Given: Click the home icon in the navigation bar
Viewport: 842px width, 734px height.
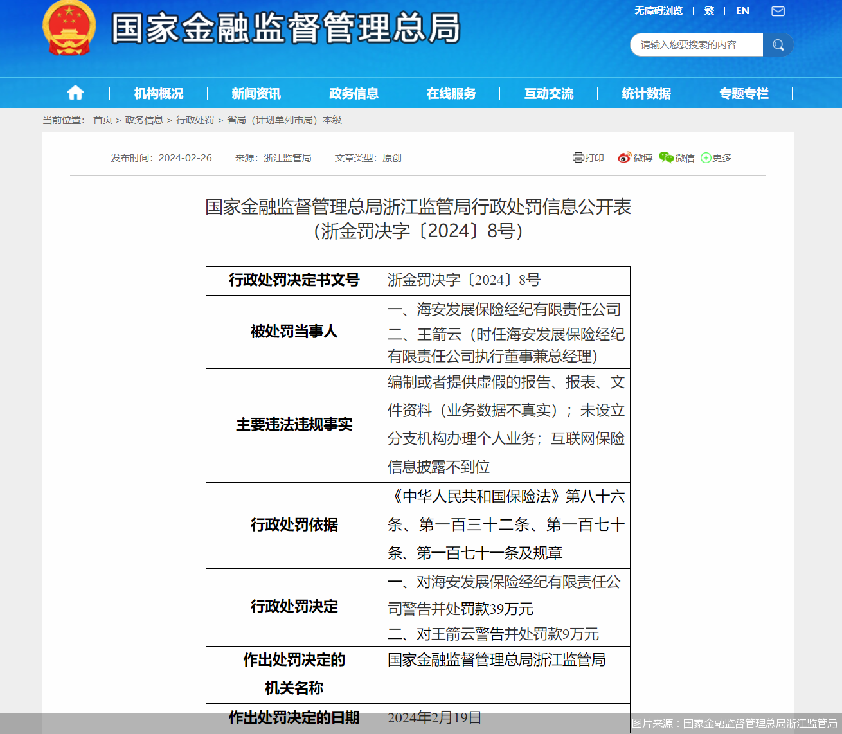Looking at the screenshot, I should pos(75,93).
